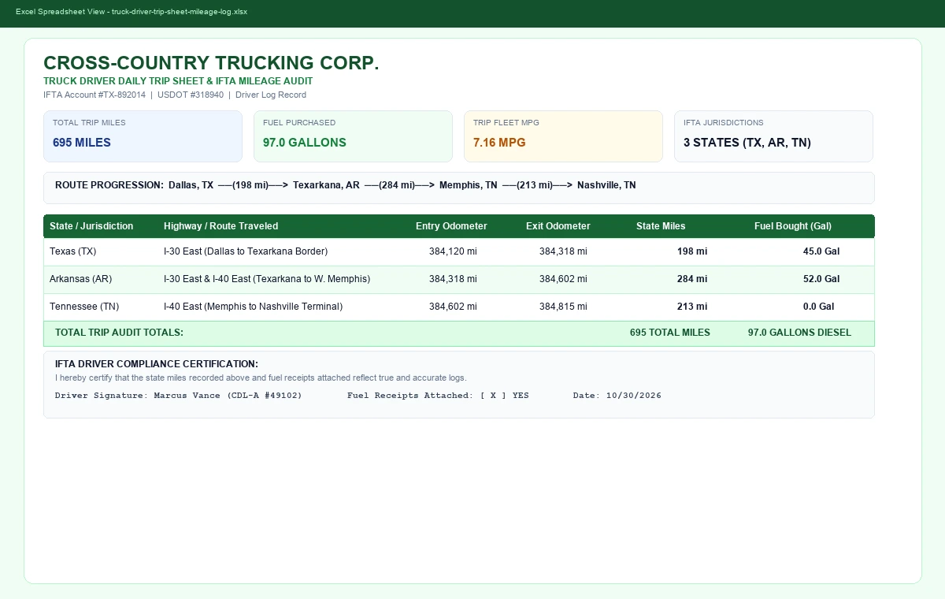Click the 3 STATES (TX, AR, TN) value
This screenshot has height=599, width=945.
coord(747,143)
